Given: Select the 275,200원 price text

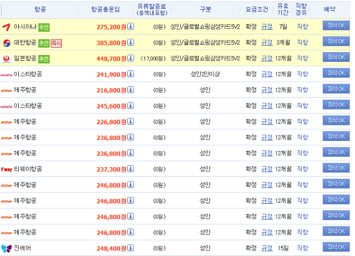Looking at the screenshot, I should (x=111, y=27).
